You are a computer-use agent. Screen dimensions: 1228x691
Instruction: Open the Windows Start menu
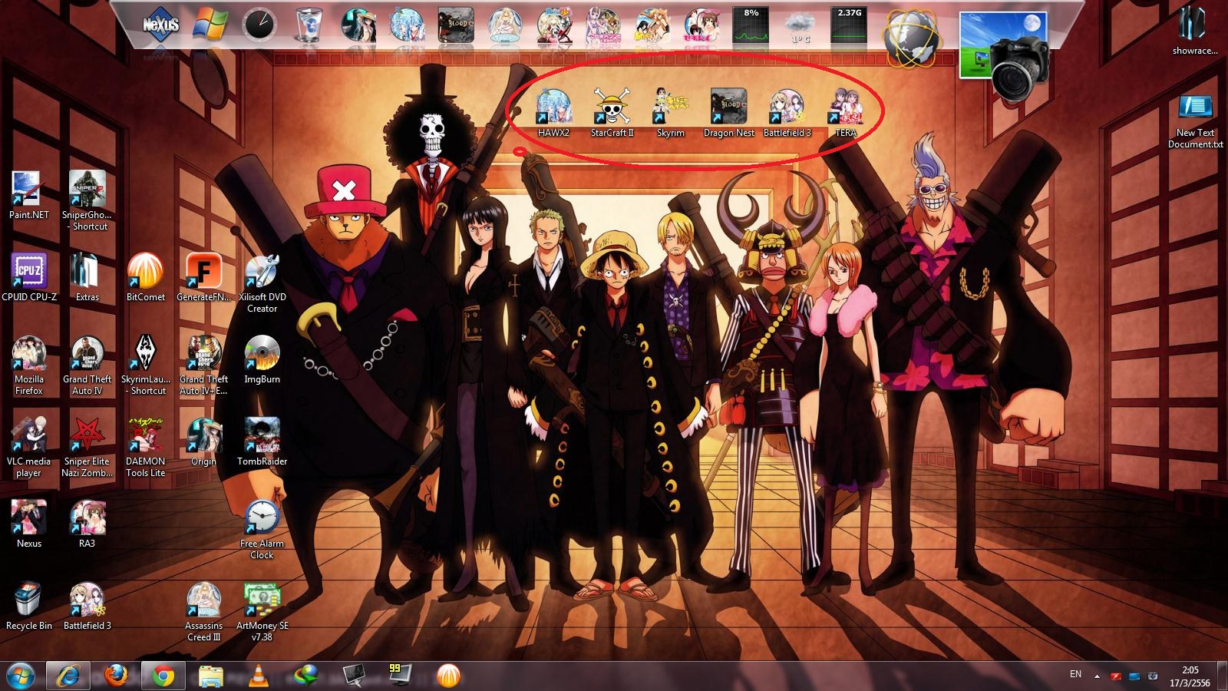click(x=19, y=676)
